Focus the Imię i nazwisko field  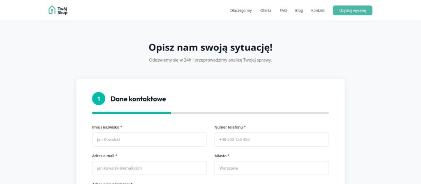point(149,140)
